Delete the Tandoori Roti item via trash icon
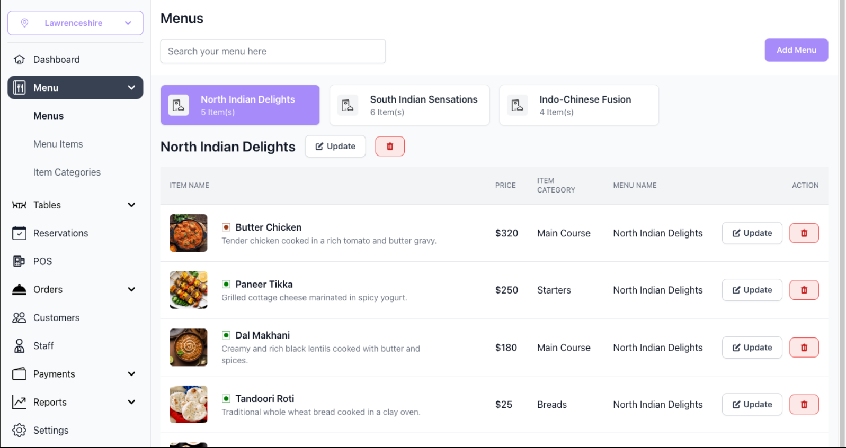The height and width of the screenshot is (448, 846). click(804, 405)
